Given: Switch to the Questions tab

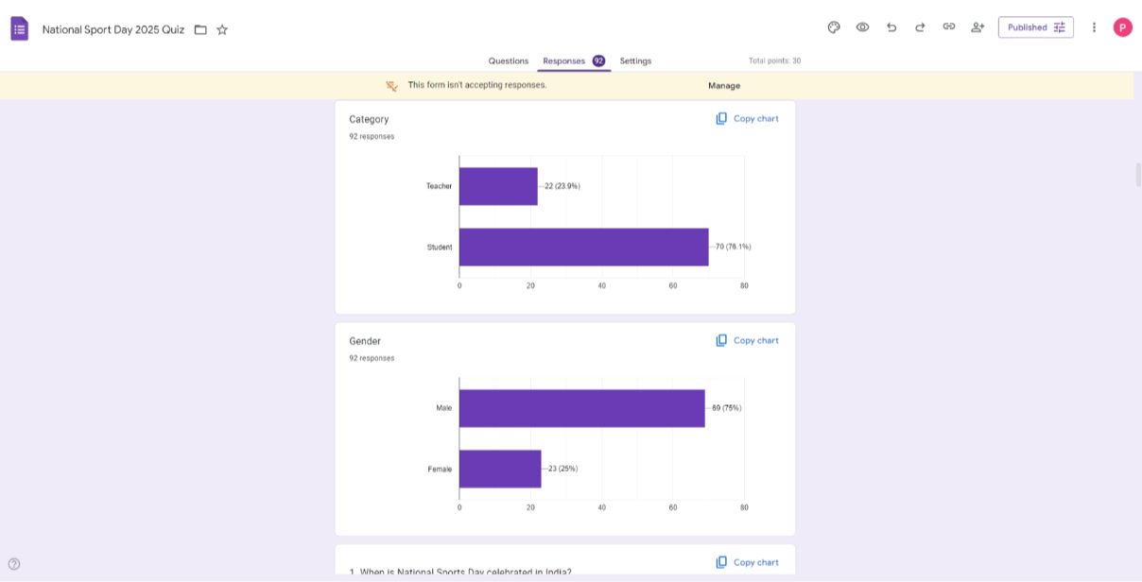Looking at the screenshot, I should tap(509, 60).
